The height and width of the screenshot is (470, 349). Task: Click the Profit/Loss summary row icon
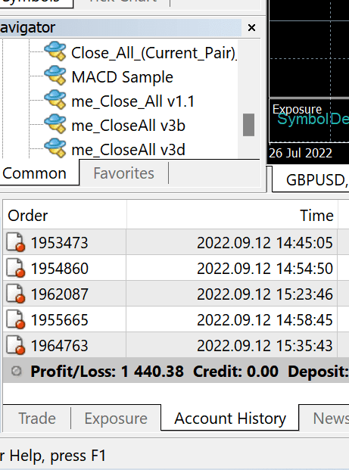pos(17,371)
